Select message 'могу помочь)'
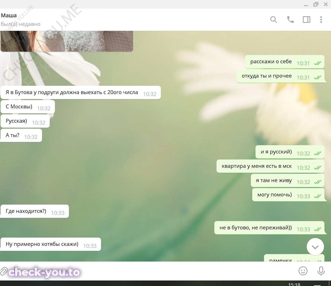The height and width of the screenshot is (286, 331). click(x=288, y=195)
